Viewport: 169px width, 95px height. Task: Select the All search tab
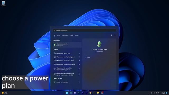point(54,35)
